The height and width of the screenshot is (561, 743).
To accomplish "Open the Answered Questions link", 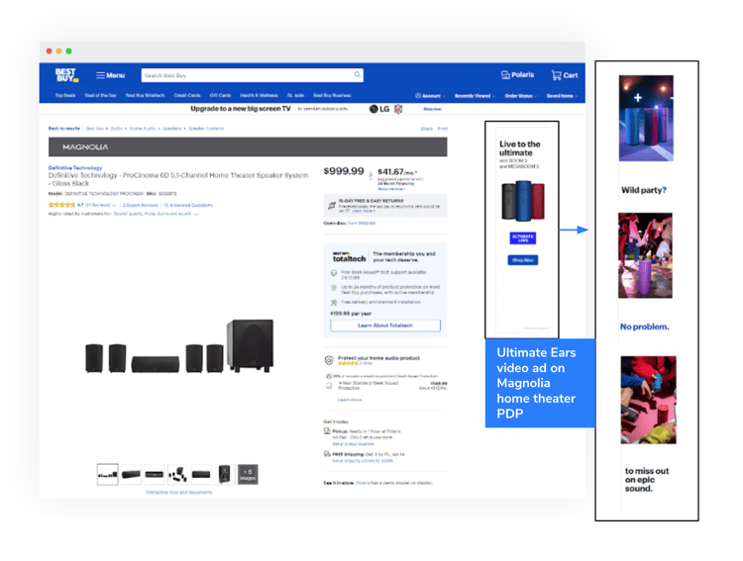I will click(188, 205).
